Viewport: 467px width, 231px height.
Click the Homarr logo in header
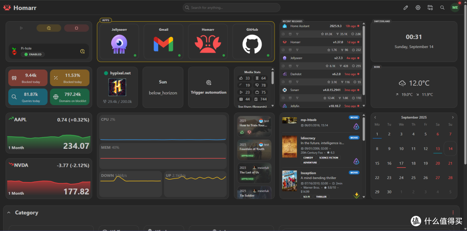20,8
